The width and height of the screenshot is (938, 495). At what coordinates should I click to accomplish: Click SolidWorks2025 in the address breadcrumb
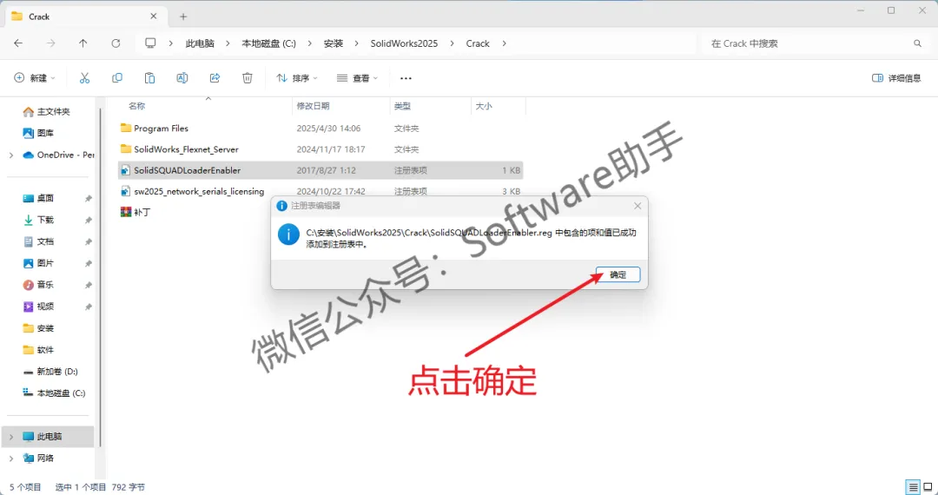404,43
